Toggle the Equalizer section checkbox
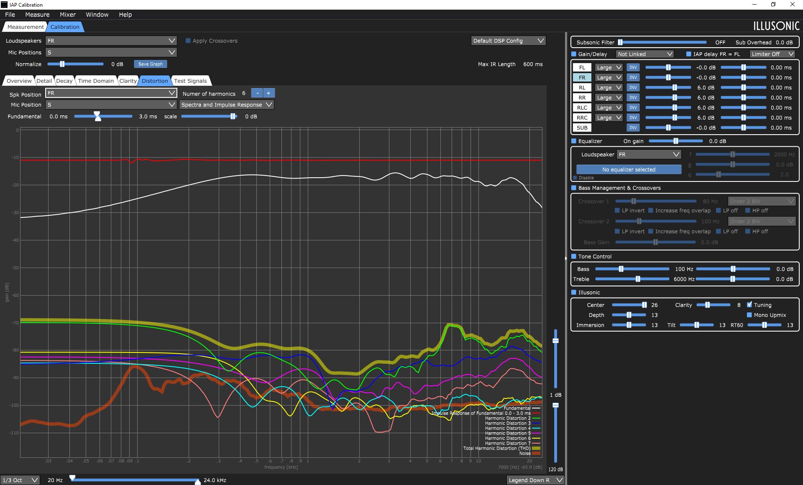Screen dimensions: 803x485 [x=574, y=141]
